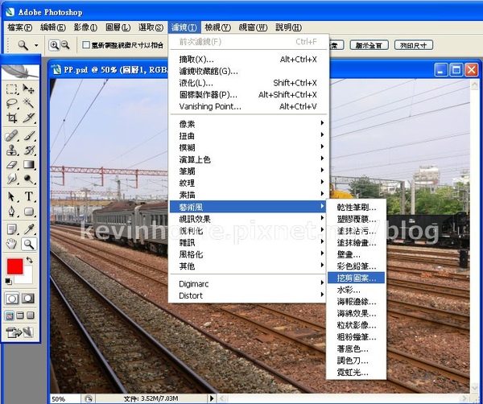Image resolution: width=483 pixels, height=404 pixels.
Task: Switch to Quick Mask mode
Action: [x=28, y=299]
